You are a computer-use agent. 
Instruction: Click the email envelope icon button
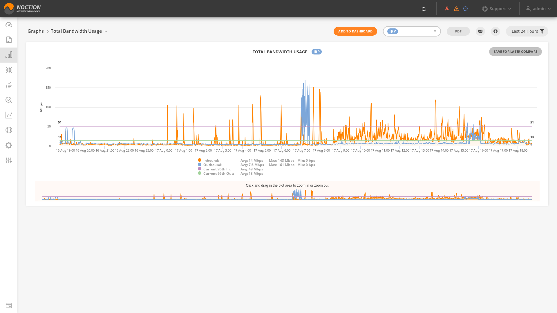[x=480, y=31]
